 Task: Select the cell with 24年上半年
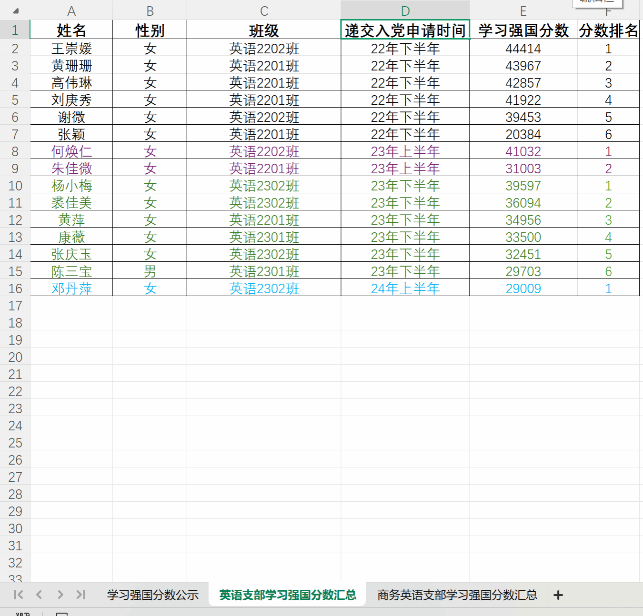(x=405, y=288)
